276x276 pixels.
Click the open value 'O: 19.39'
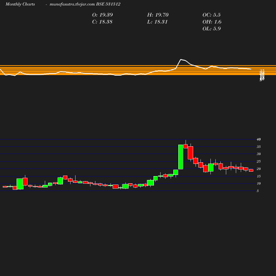(103, 15)
